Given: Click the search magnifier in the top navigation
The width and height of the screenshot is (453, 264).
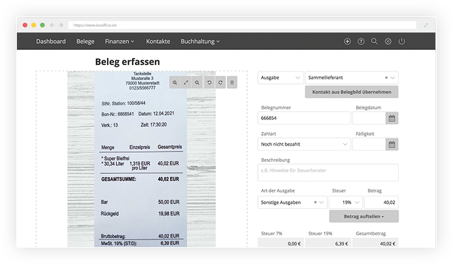Looking at the screenshot, I should pos(374,41).
